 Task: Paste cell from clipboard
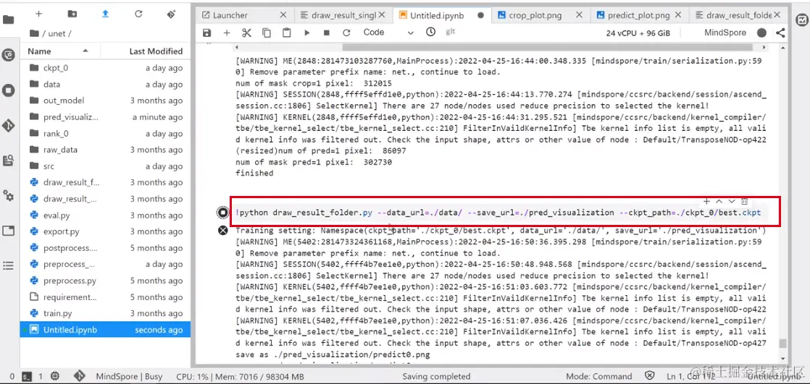click(x=287, y=33)
